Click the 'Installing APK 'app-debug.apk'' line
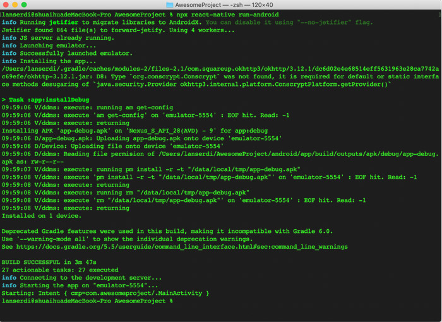Screen dimensions: 442x322 pyautogui.click(x=134, y=131)
